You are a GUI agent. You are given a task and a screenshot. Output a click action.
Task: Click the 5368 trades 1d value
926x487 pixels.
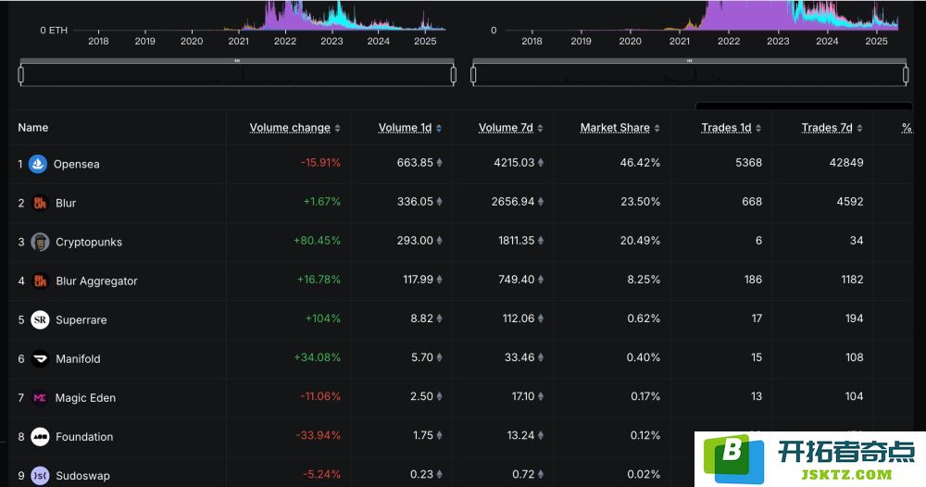[748, 162]
